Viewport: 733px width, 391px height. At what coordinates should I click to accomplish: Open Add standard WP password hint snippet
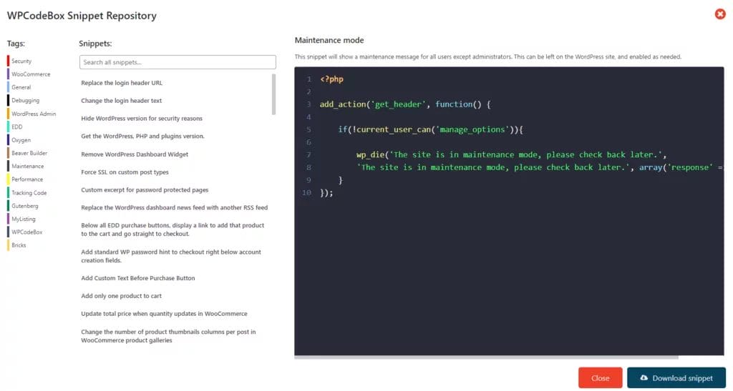[171, 256]
